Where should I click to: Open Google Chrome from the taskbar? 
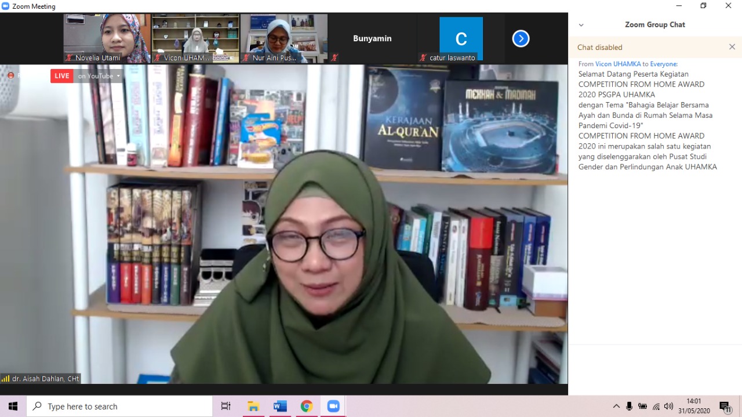click(307, 406)
